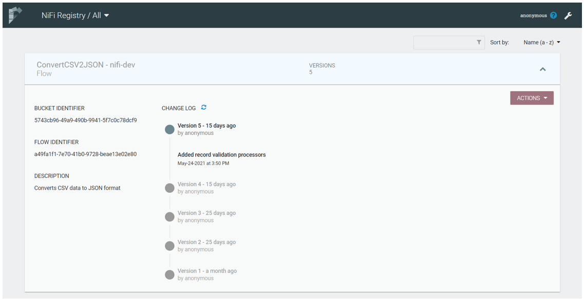This screenshot has width=584, height=299.
Task: Open the Sort by Name (a - z) dropdown
Action: tap(542, 43)
